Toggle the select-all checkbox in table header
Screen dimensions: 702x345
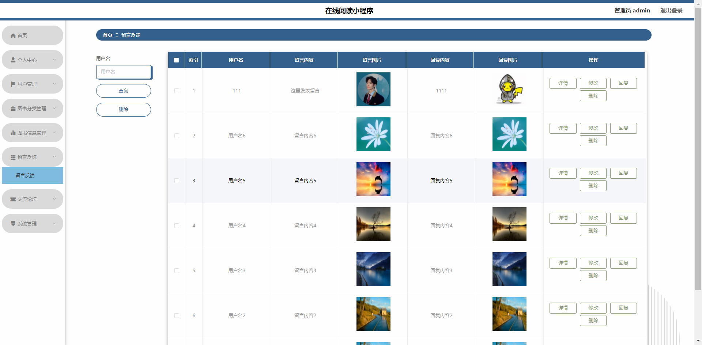tap(177, 60)
